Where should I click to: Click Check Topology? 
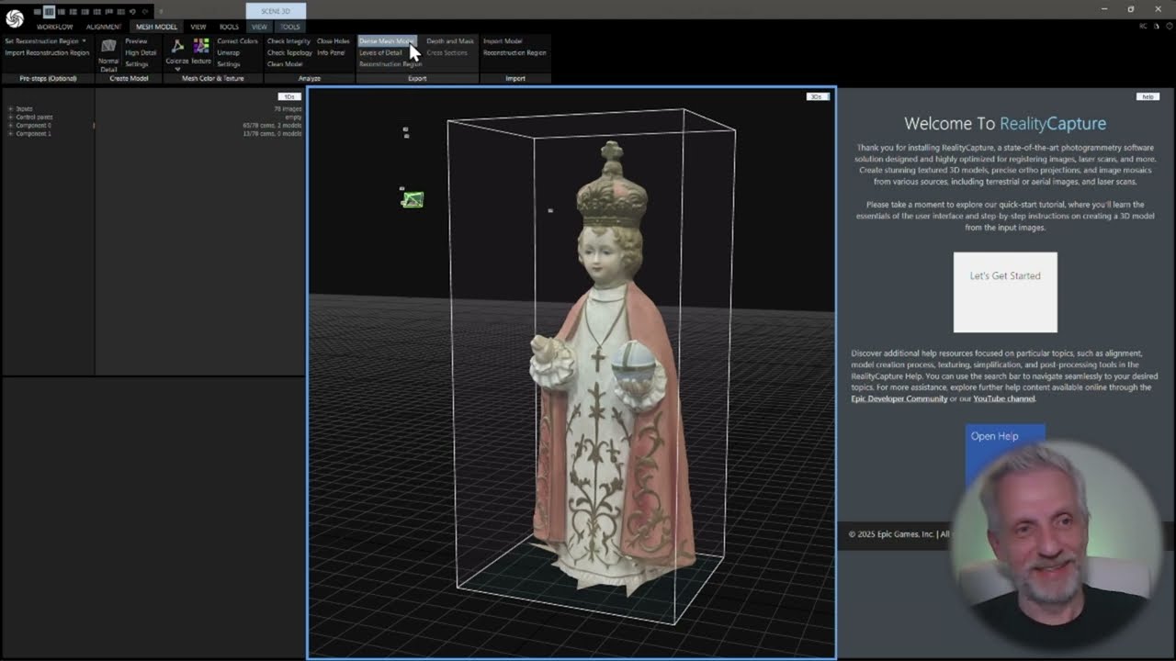tap(289, 52)
